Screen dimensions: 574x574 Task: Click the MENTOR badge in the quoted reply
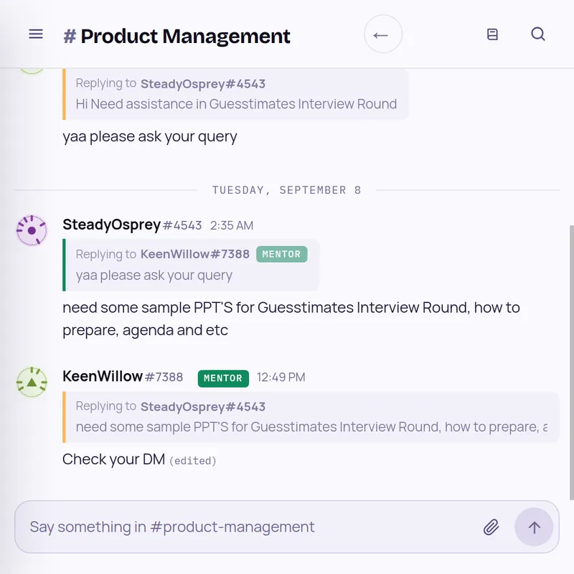tap(281, 254)
